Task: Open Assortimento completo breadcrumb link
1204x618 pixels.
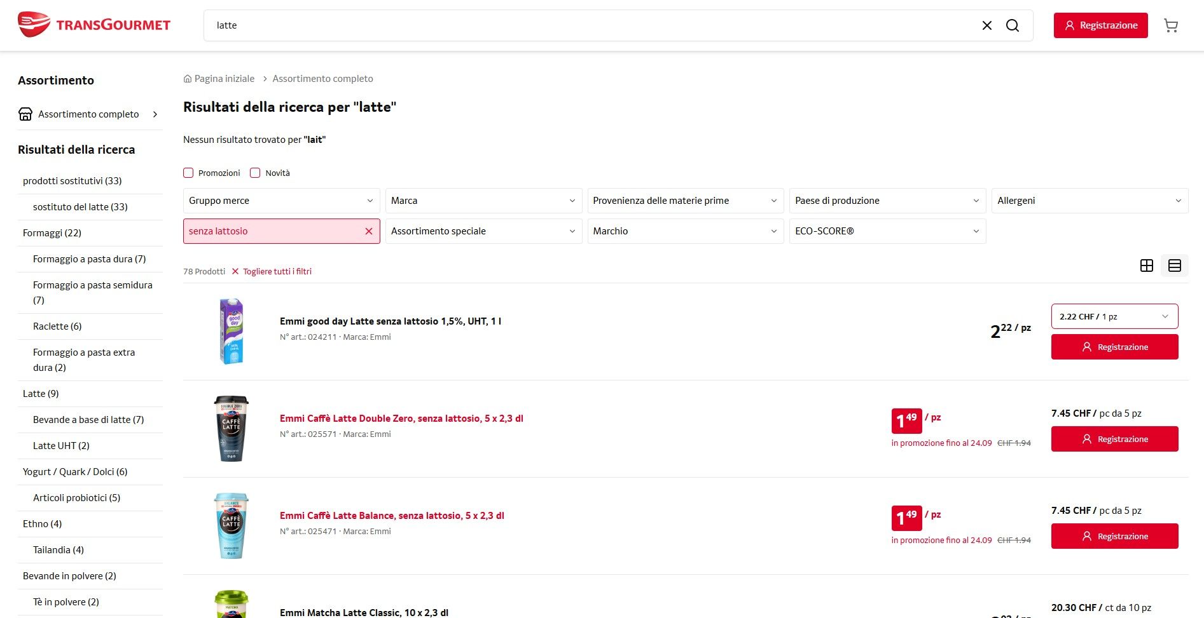Action: [323, 79]
